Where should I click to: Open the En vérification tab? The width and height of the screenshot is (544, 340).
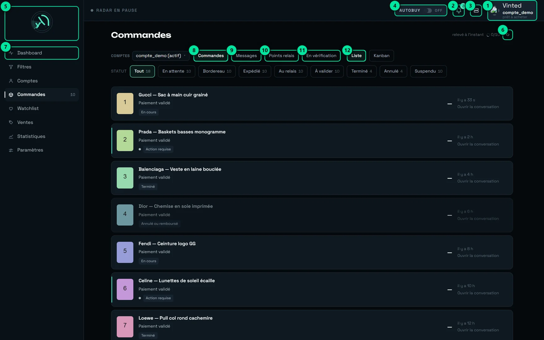click(321, 56)
